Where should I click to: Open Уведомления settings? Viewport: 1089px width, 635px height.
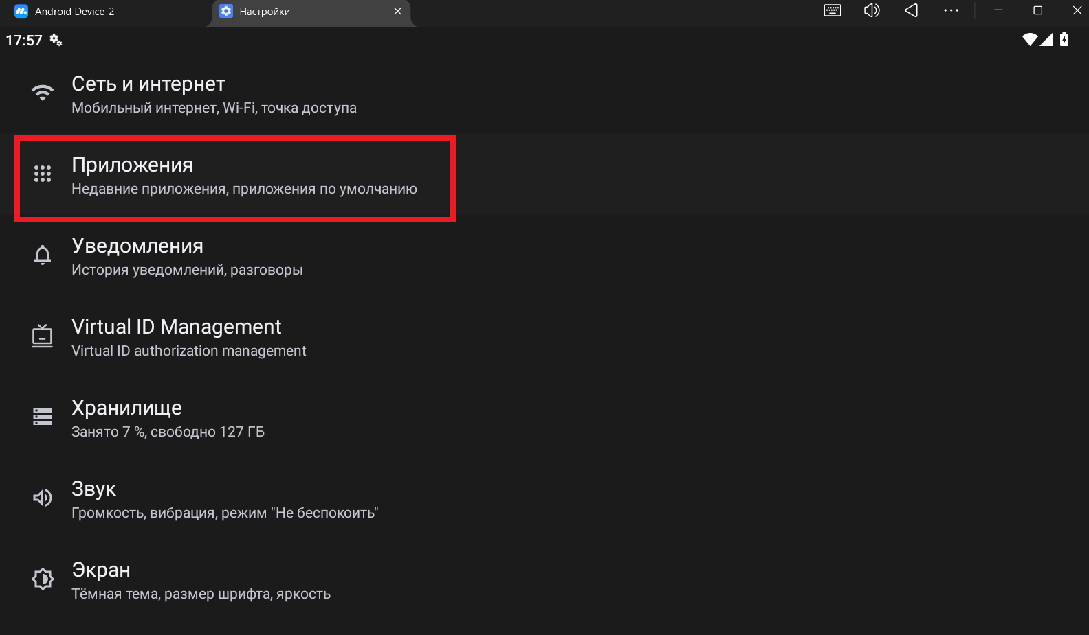pyautogui.click(x=186, y=257)
